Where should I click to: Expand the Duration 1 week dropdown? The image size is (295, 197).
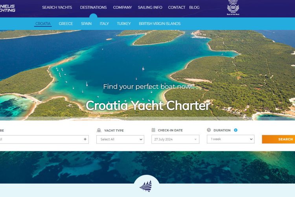tap(230, 139)
